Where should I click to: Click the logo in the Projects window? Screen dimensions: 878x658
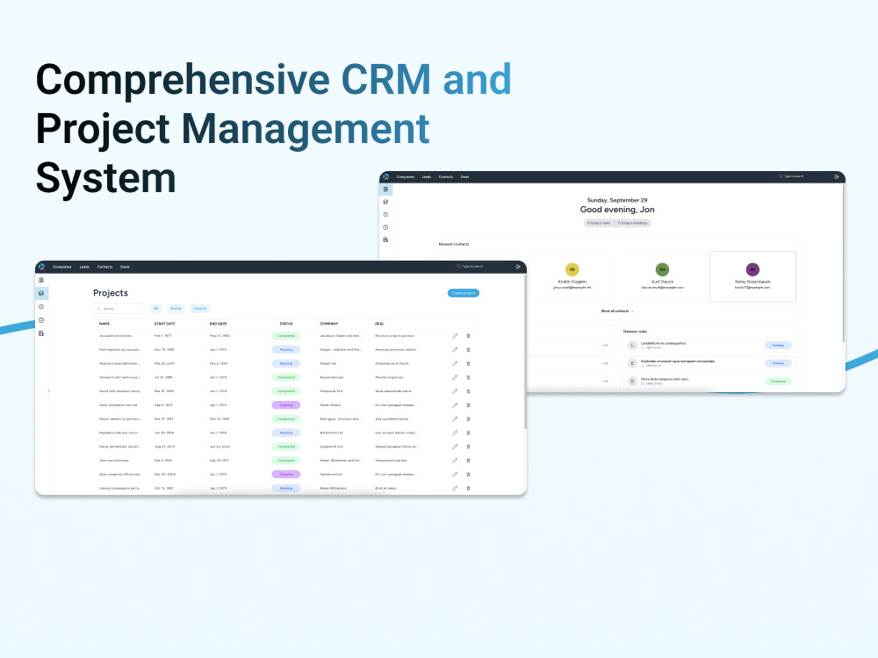[41, 267]
